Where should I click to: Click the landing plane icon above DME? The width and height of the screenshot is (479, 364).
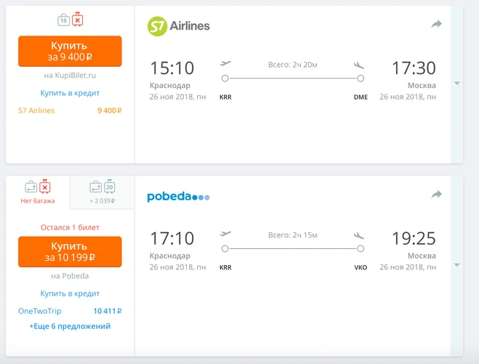[x=359, y=65]
